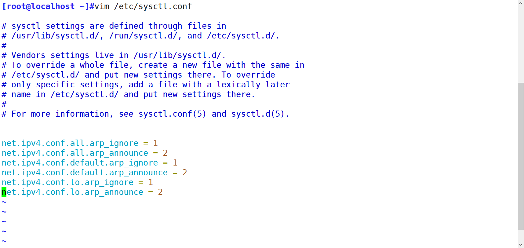The height and width of the screenshot is (248, 524).
Task: Click /run/sysctl.d/ path in the comment
Action: [x=143, y=36]
